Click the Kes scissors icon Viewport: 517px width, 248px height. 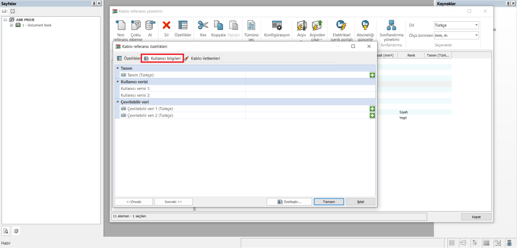click(x=203, y=26)
